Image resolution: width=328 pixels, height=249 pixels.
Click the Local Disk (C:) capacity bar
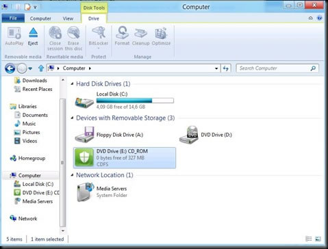click(135, 101)
